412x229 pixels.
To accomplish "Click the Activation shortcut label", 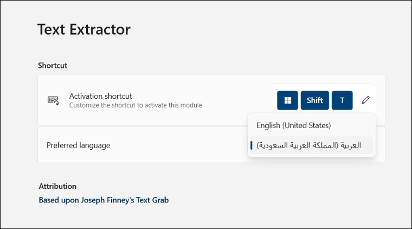I will tap(101, 96).
